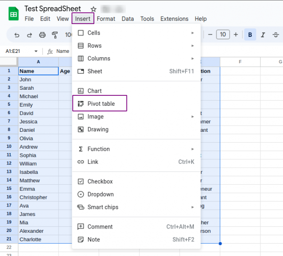Click cell containing Emily
The width and height of the screenshot is (283, 256).
coord(39,105)
